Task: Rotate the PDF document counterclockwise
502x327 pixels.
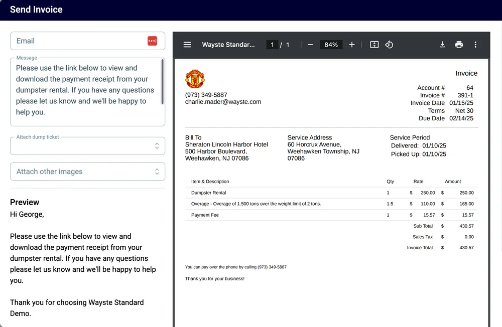Action: coord(389,45)
